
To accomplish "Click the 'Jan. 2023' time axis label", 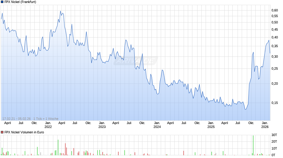I will point(102,125).
